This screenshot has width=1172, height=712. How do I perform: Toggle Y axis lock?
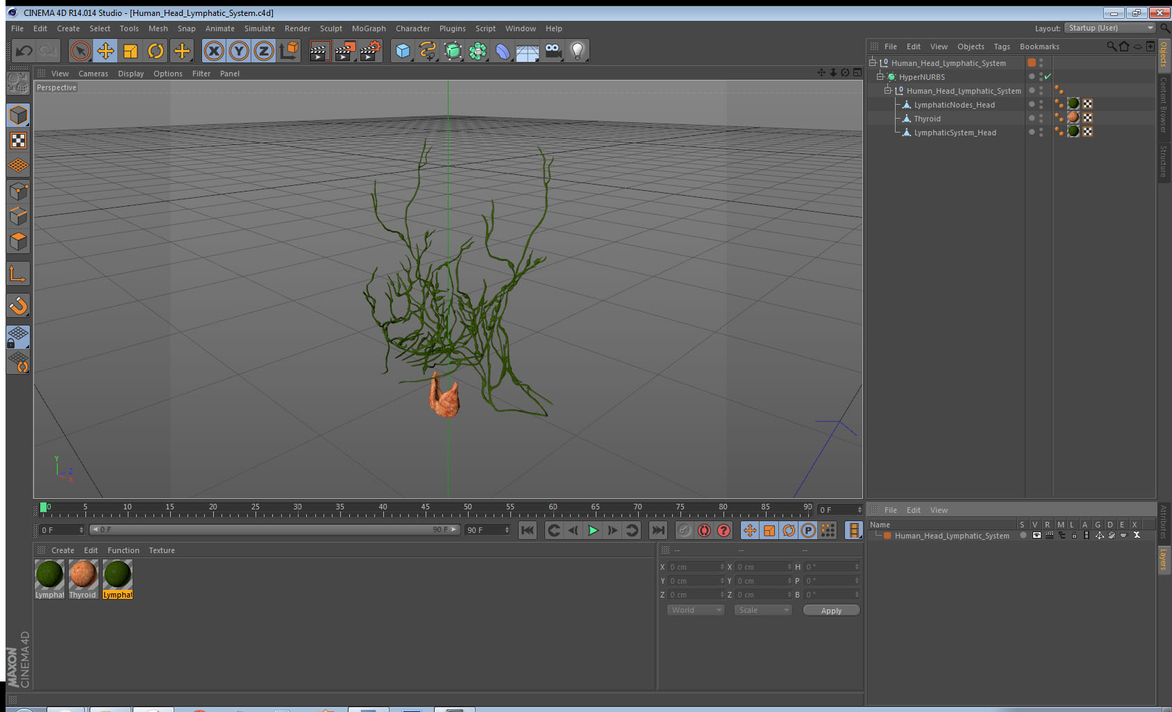[x=239, y=51]
